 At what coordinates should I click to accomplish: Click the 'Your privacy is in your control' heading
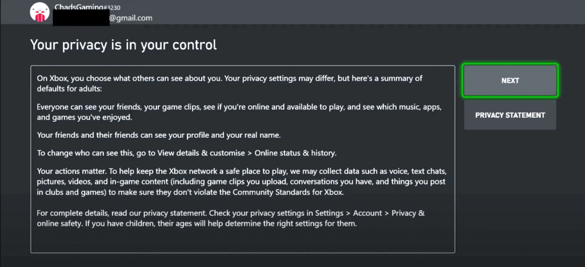[x=123, y=44]
